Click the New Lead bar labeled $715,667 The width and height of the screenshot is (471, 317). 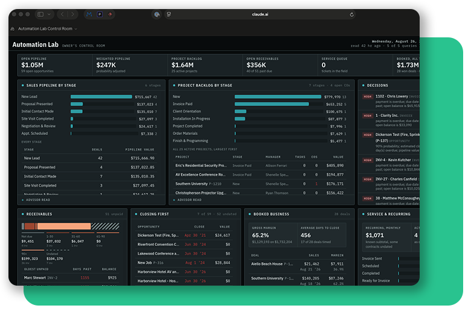(101, 96)
